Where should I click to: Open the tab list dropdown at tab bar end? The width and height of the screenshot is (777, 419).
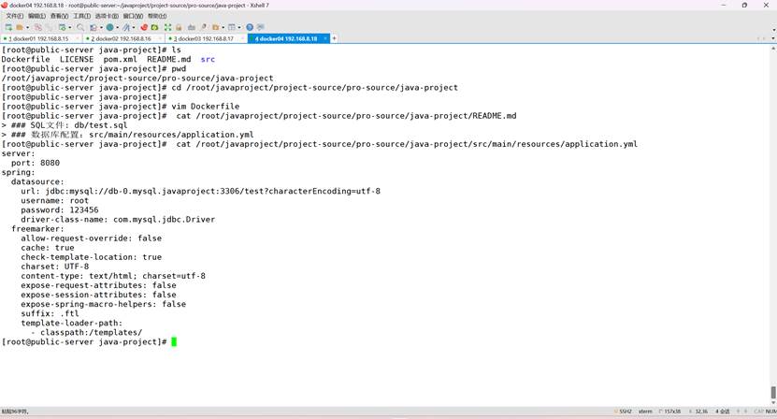[772, 38]
